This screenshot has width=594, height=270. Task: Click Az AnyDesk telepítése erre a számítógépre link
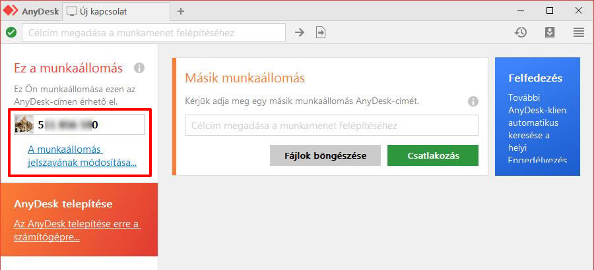point(77,230)
